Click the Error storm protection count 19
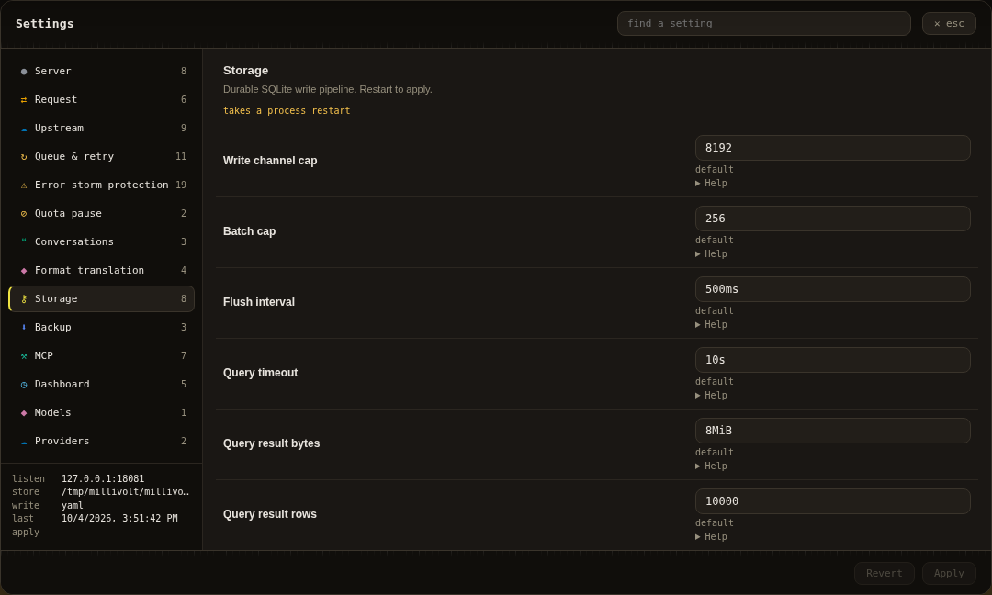The height and width of the screenshot is (595, 992). click(181, 185)
